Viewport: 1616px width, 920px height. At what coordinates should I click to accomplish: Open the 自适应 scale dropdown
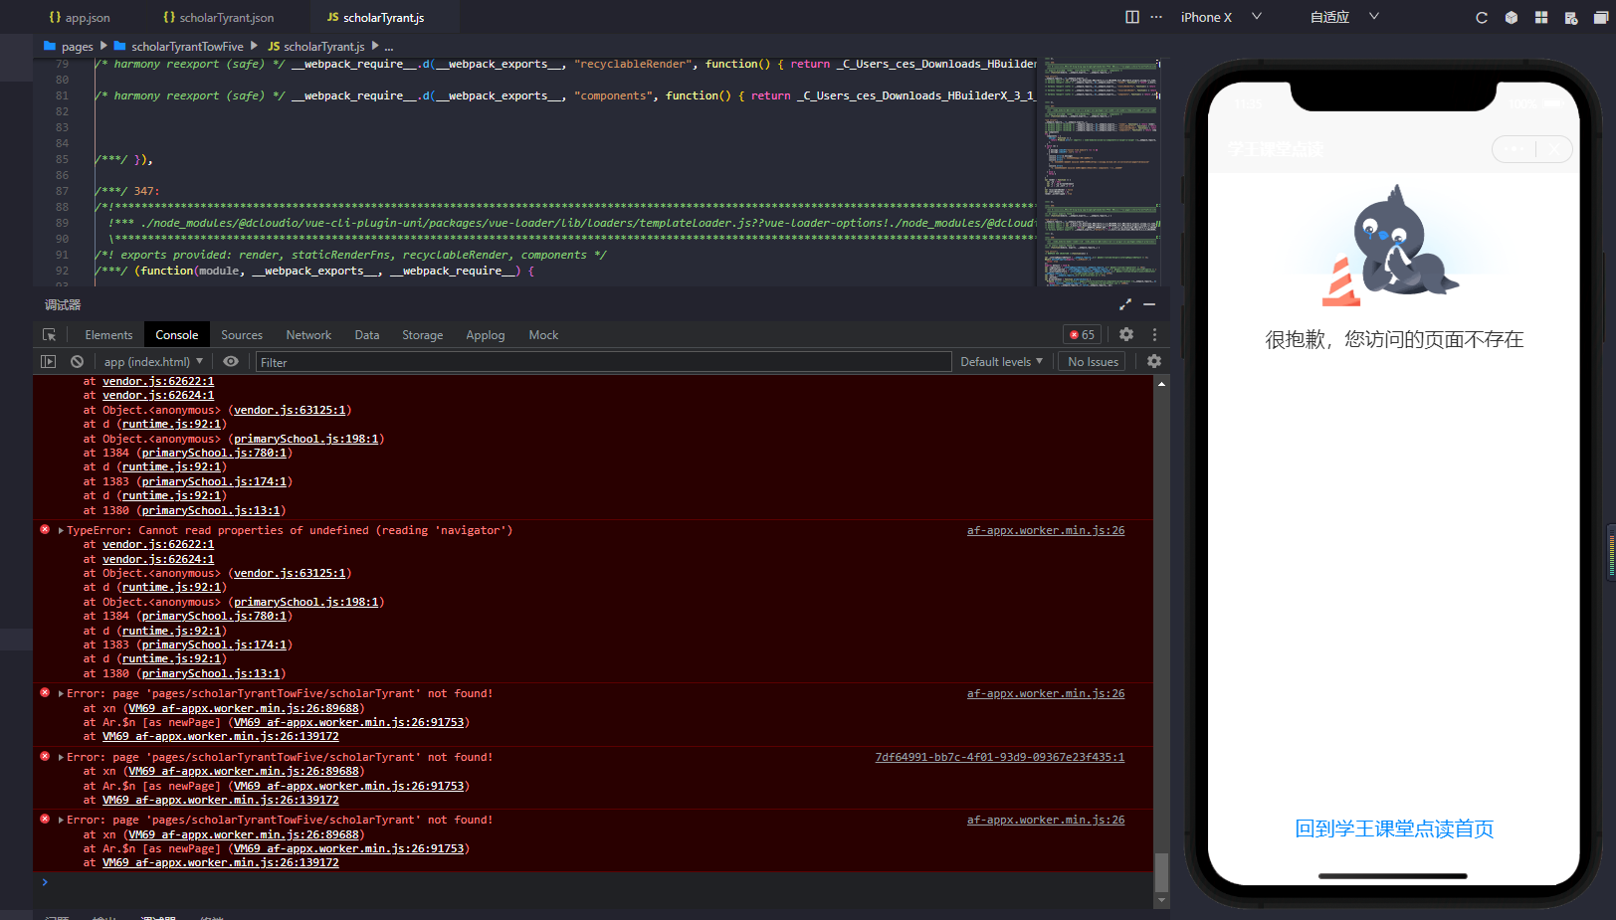click(1344, 17)
